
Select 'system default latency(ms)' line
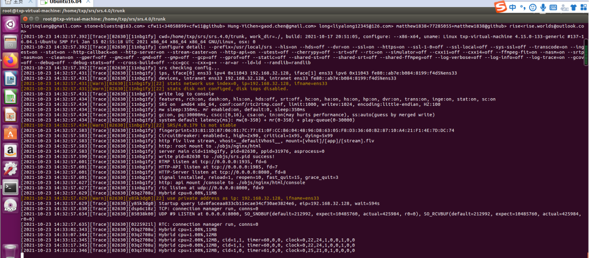(x=188, y=120)
